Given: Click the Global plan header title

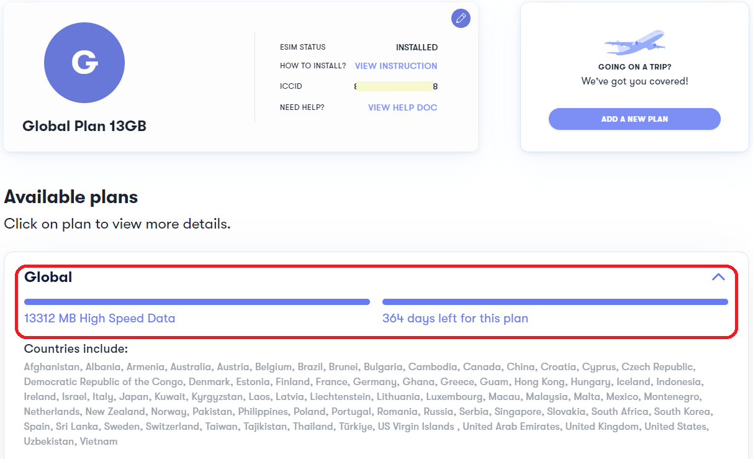Looking at the screenshot, I should tap(48, 277).
